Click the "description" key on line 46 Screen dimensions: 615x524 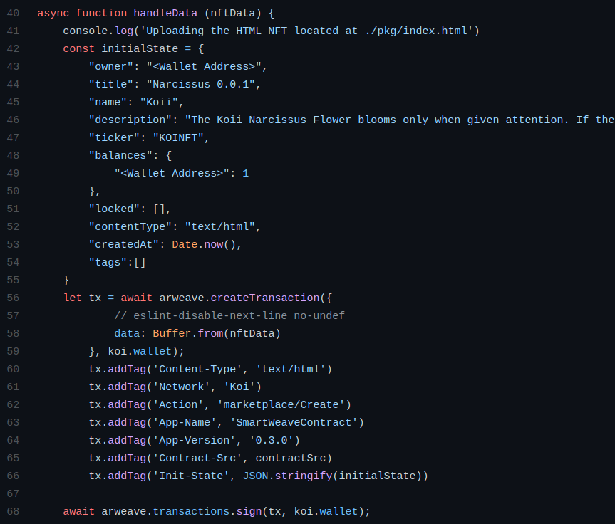pos(130,120)
